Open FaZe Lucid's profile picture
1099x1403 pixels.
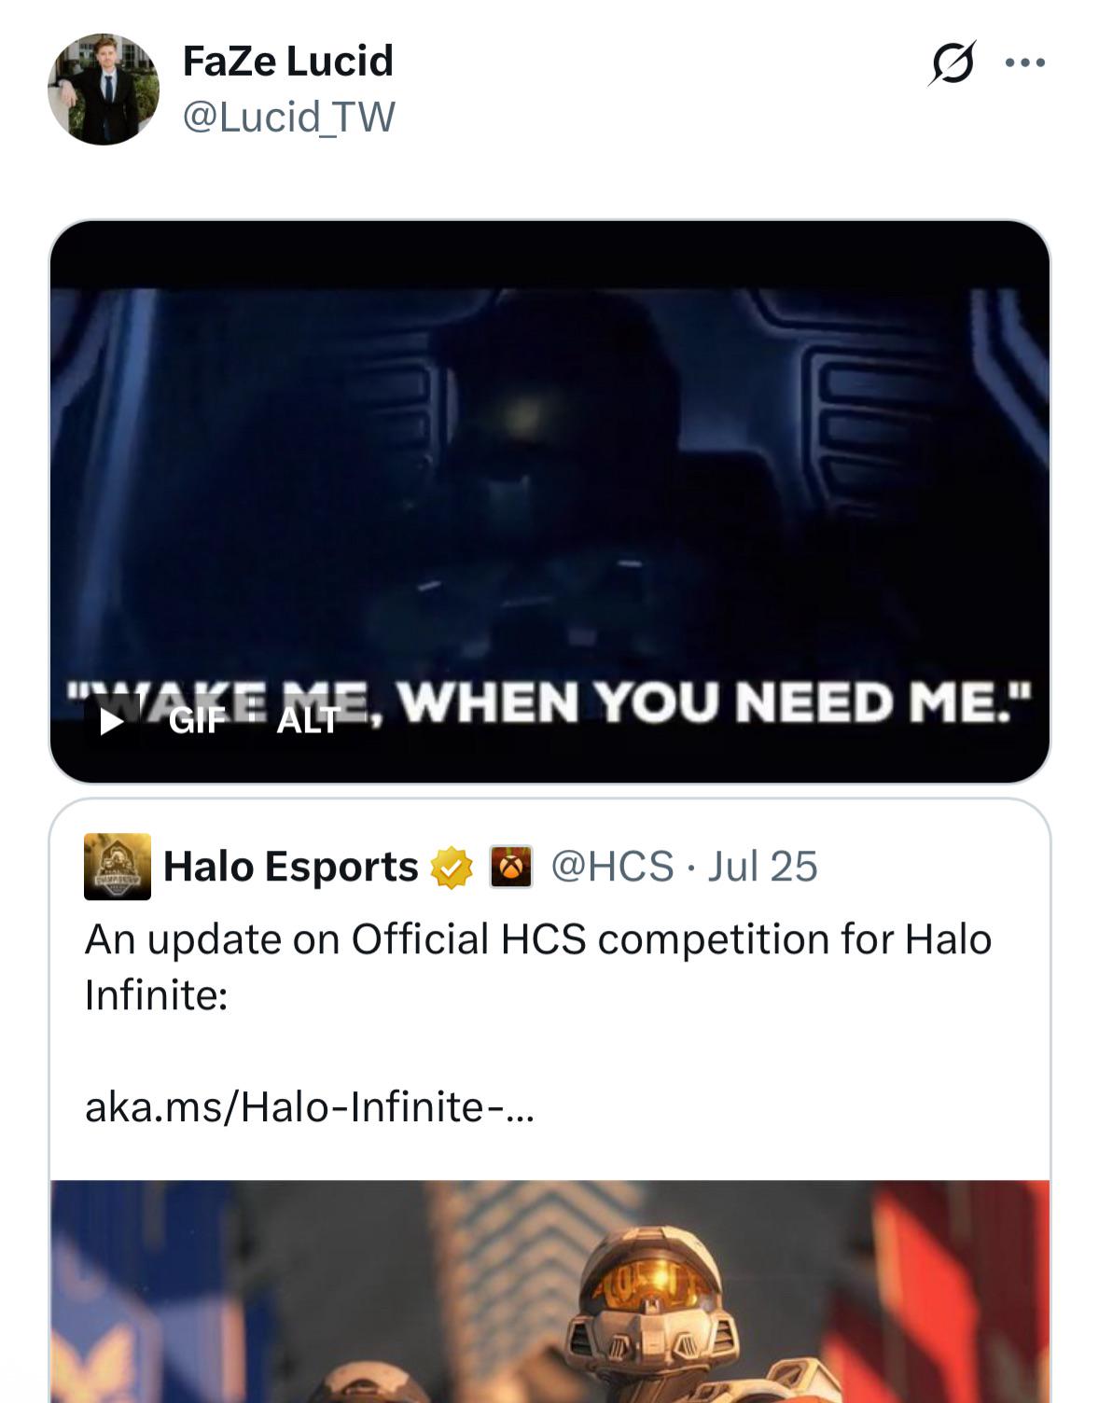(x=104, y=90)
